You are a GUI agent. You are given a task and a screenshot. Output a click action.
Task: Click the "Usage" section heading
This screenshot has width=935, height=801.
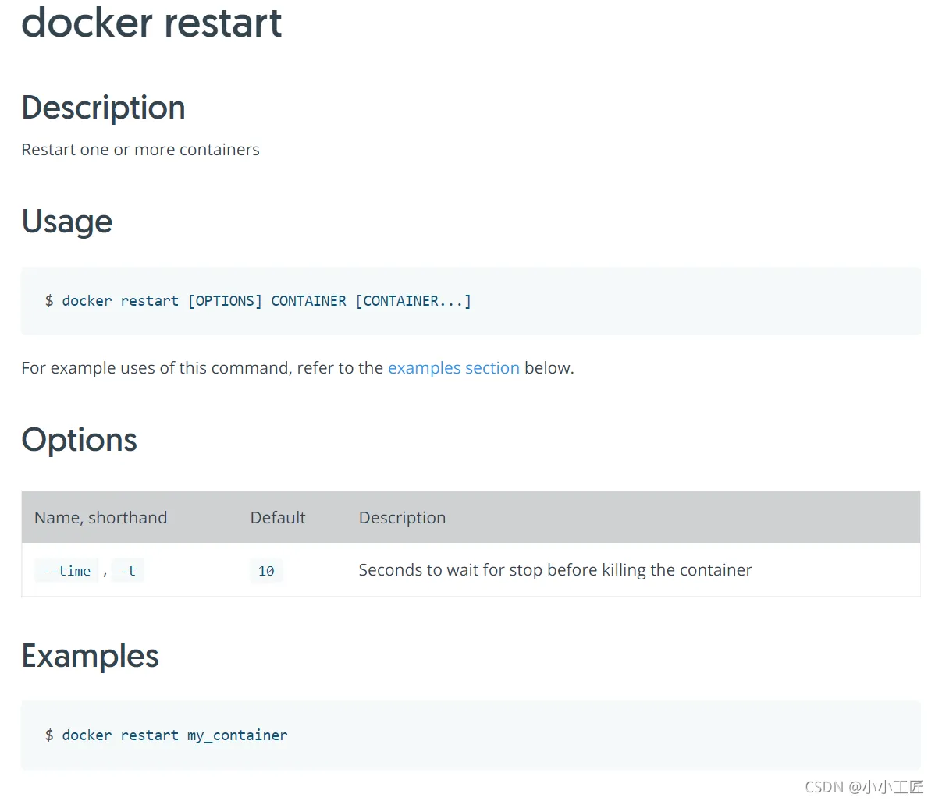(67, 222)
